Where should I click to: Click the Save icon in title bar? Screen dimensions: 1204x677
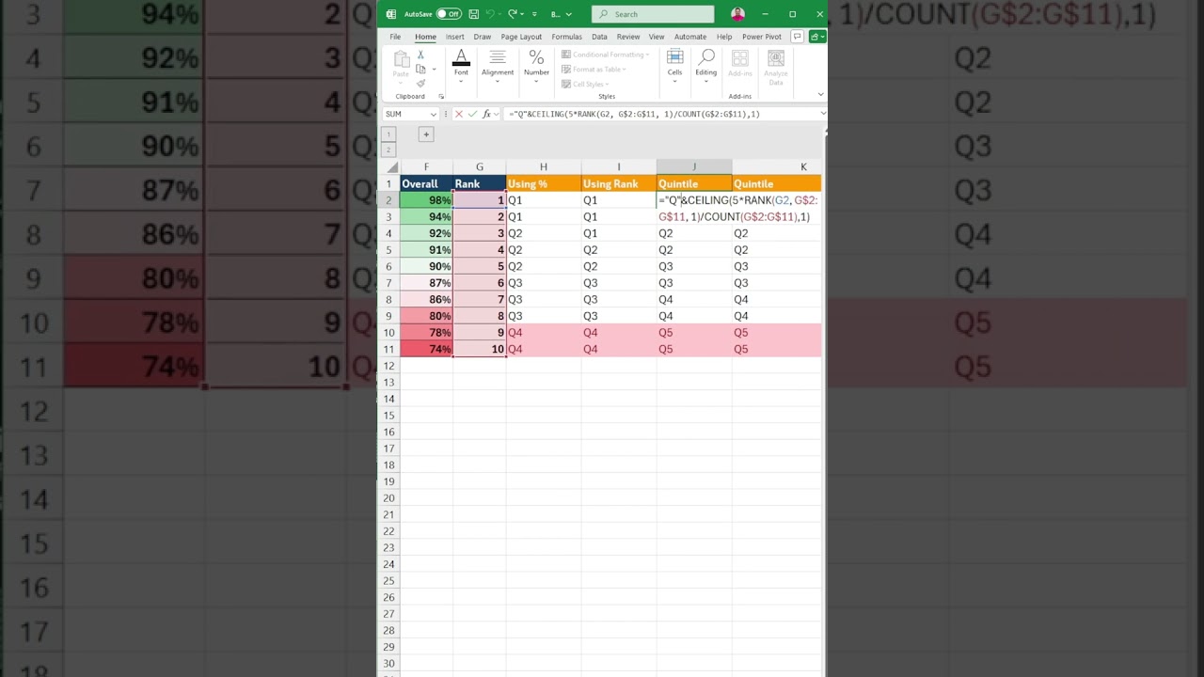coord(473,14)
